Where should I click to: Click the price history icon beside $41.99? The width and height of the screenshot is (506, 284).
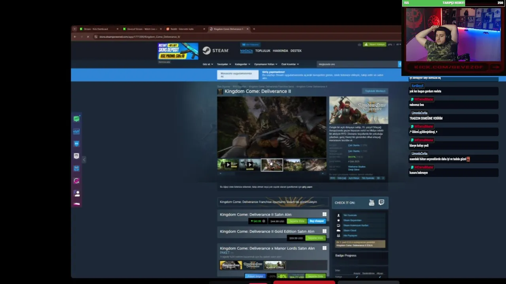tap(264, 221)
